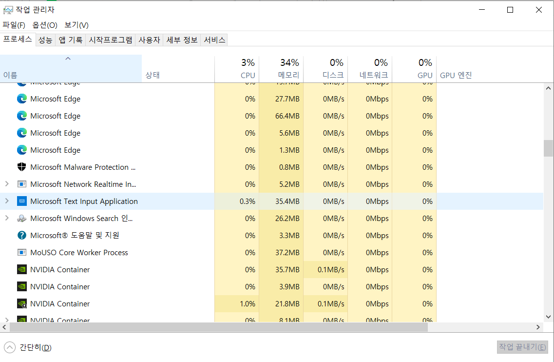Screen dimensions: 554x362
Task: Select Microsoft® 도움말 및 지원 row
Action: click(x=271, y=235)
